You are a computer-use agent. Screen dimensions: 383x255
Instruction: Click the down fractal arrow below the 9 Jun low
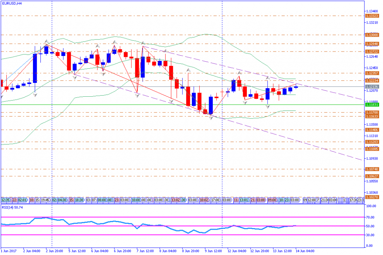click(211, 118)
